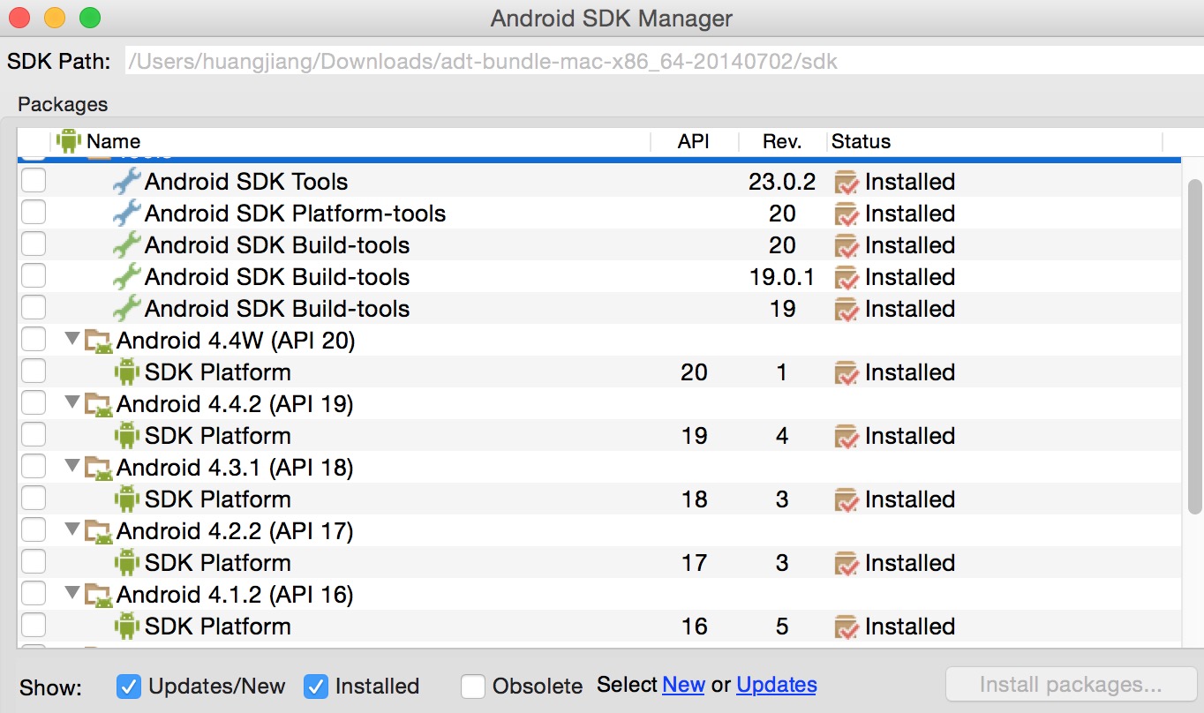Collapse the Android 4.4W (API 20) group

point(73,339)
